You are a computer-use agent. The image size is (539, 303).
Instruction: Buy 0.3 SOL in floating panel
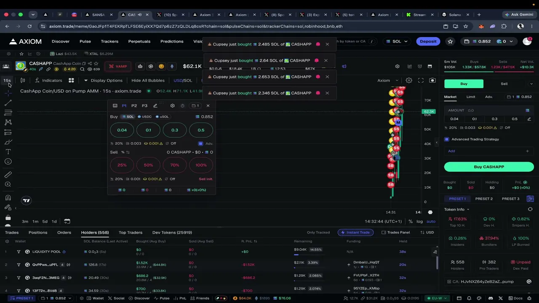(175, 130)
